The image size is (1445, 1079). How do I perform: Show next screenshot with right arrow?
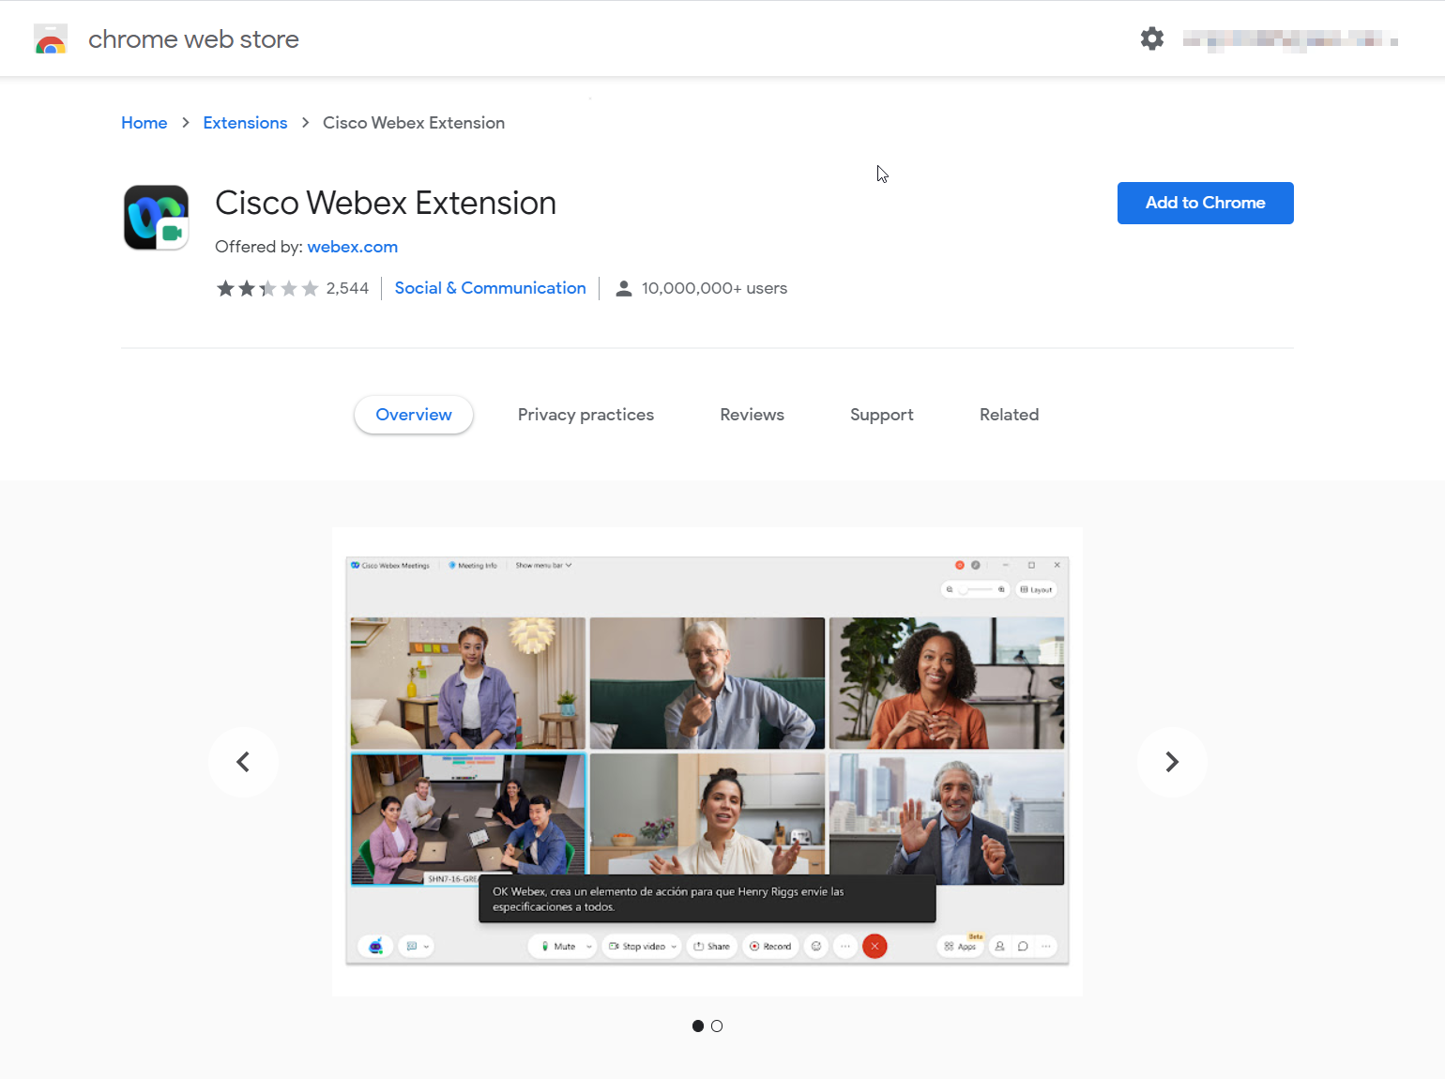(x=1171, y=762)
